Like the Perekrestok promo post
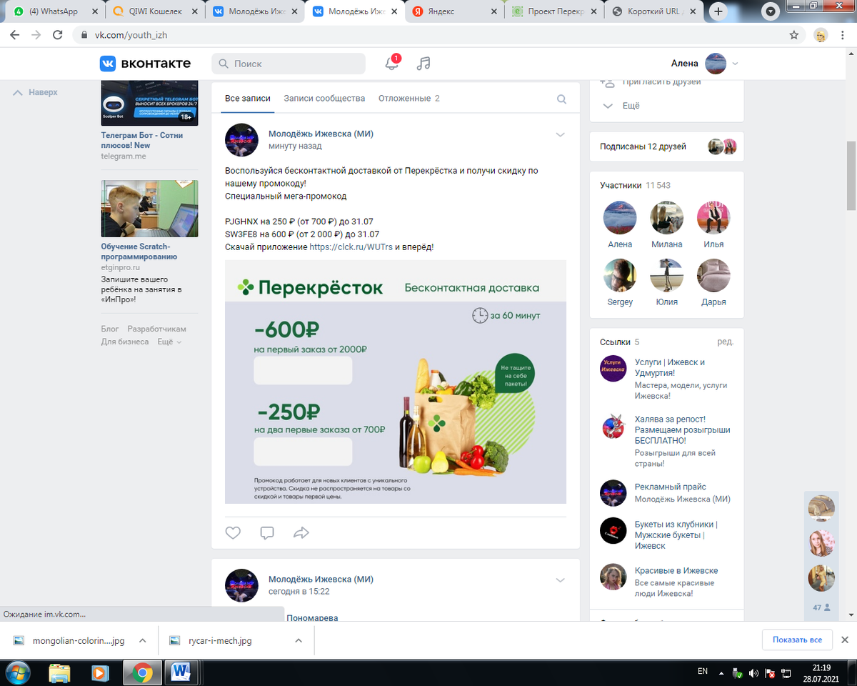 pos(233,532)
